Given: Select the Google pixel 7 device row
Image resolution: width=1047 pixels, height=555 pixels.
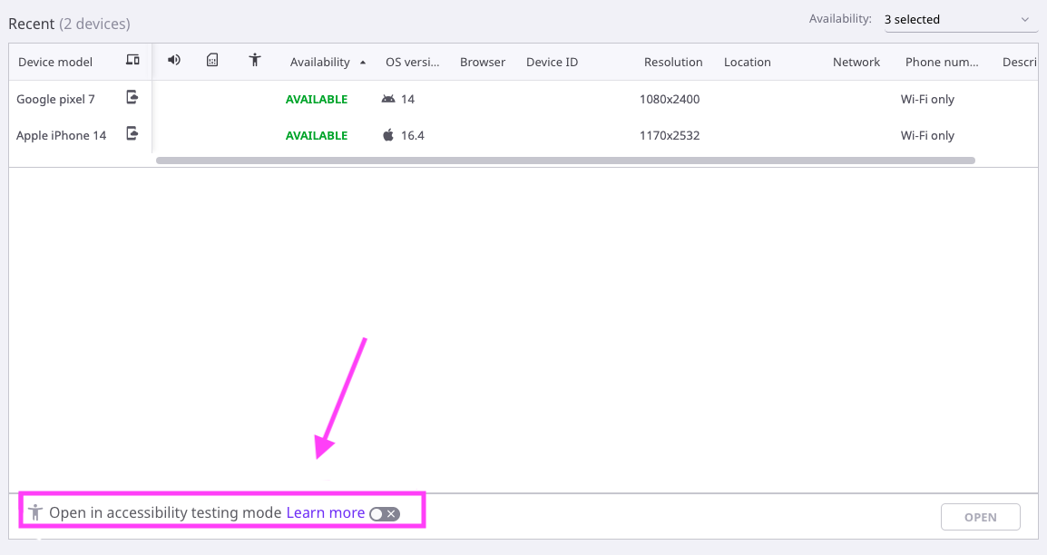Looking at the screenshot, I should (x=55, y=99).
